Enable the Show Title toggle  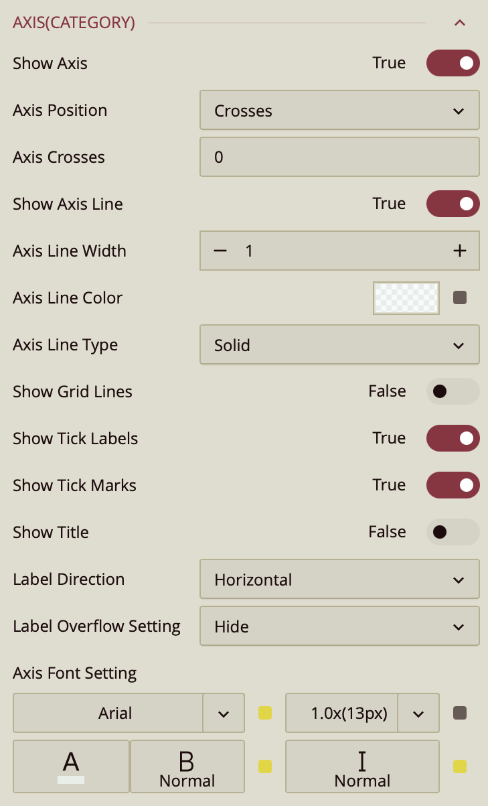point(453,532)
